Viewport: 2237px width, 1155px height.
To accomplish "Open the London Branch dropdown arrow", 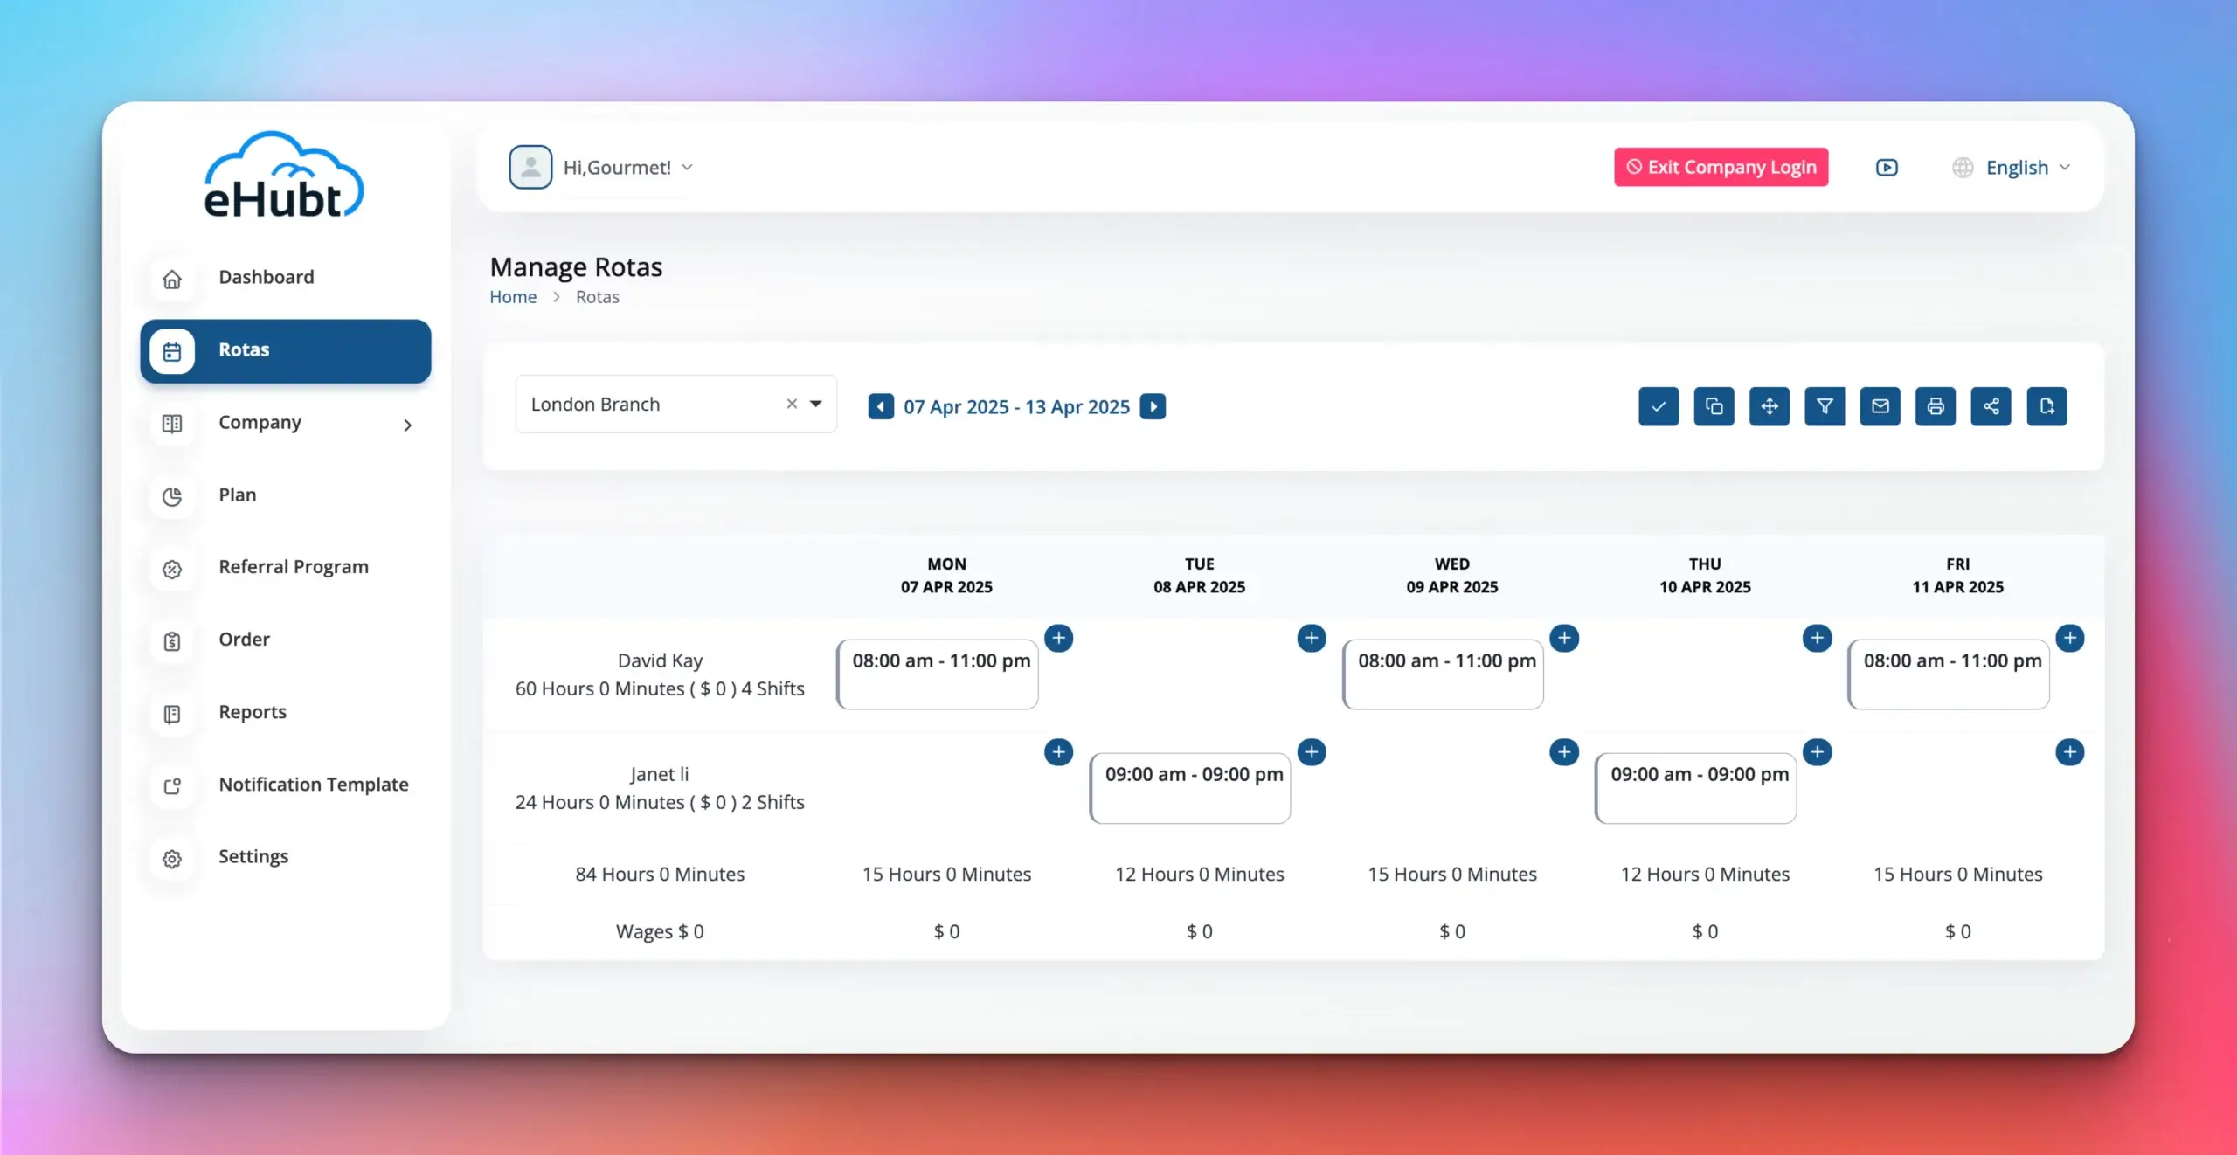I will coord(816,404).
